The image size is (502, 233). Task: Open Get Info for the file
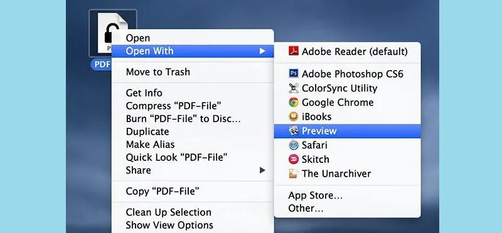[193, 93]
